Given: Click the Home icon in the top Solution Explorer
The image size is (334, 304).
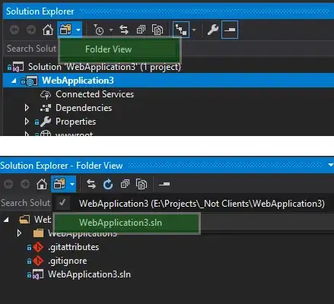Looking at the screenshot, I should point(48,30).
